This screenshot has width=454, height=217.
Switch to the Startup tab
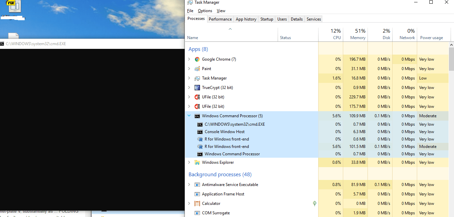pyautogui.click(x=267, y=19)
